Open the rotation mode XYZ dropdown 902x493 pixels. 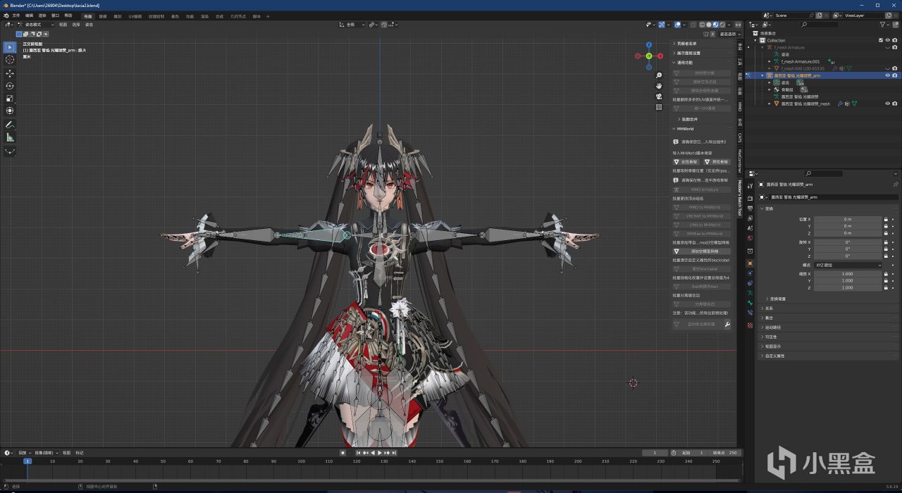[x=848, y=265]
